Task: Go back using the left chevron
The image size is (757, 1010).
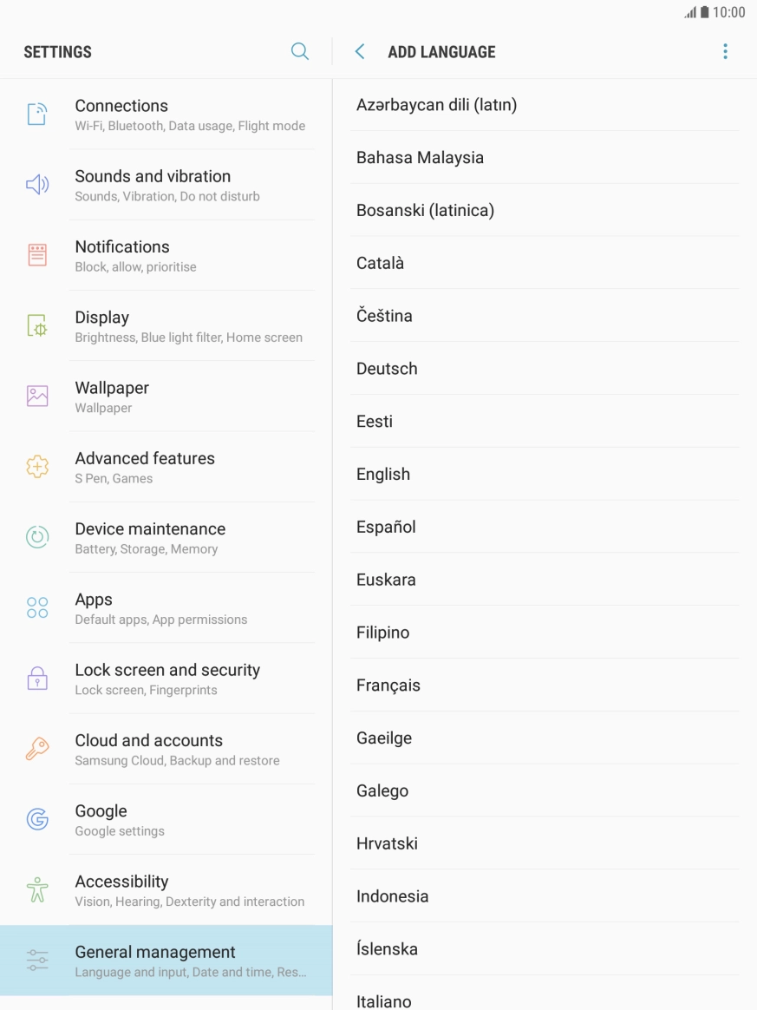Action: 361,52
